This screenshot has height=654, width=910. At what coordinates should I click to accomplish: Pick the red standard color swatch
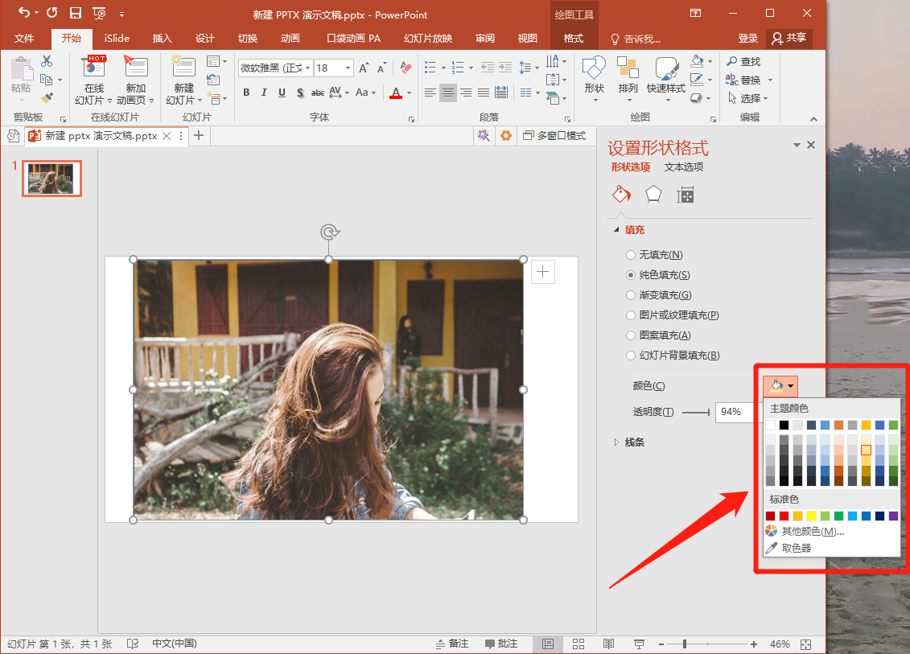click(784, 516)
